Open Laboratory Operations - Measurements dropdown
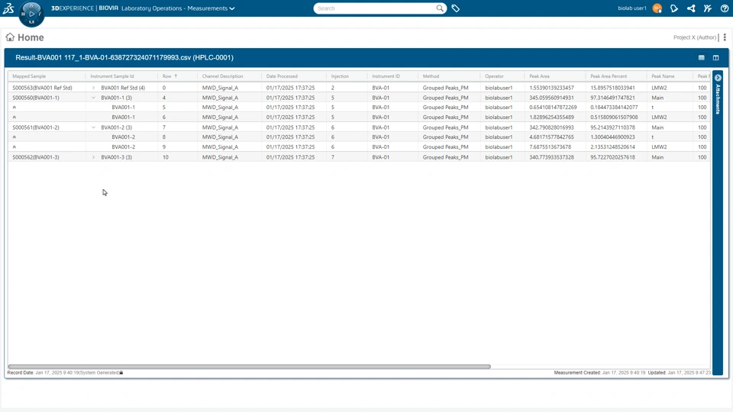The height and width of the screenshot is (412, 733). (x=178, y=8)
